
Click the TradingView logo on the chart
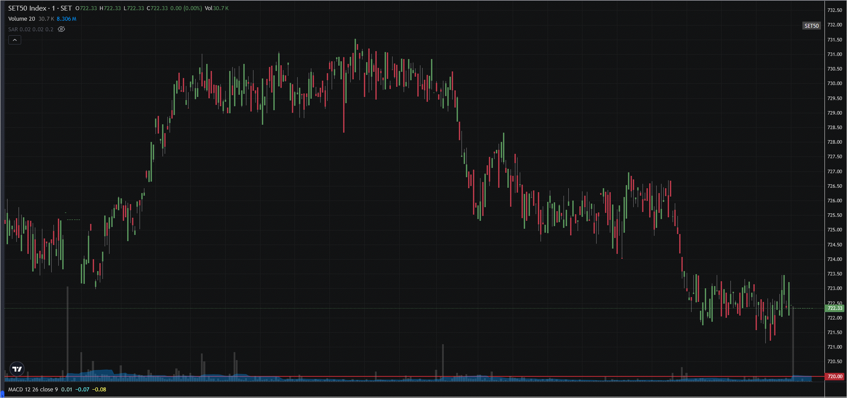tap(17, 369)
